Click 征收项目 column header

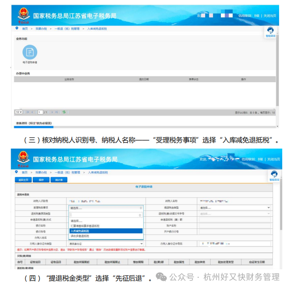click(x=35, y=262)
